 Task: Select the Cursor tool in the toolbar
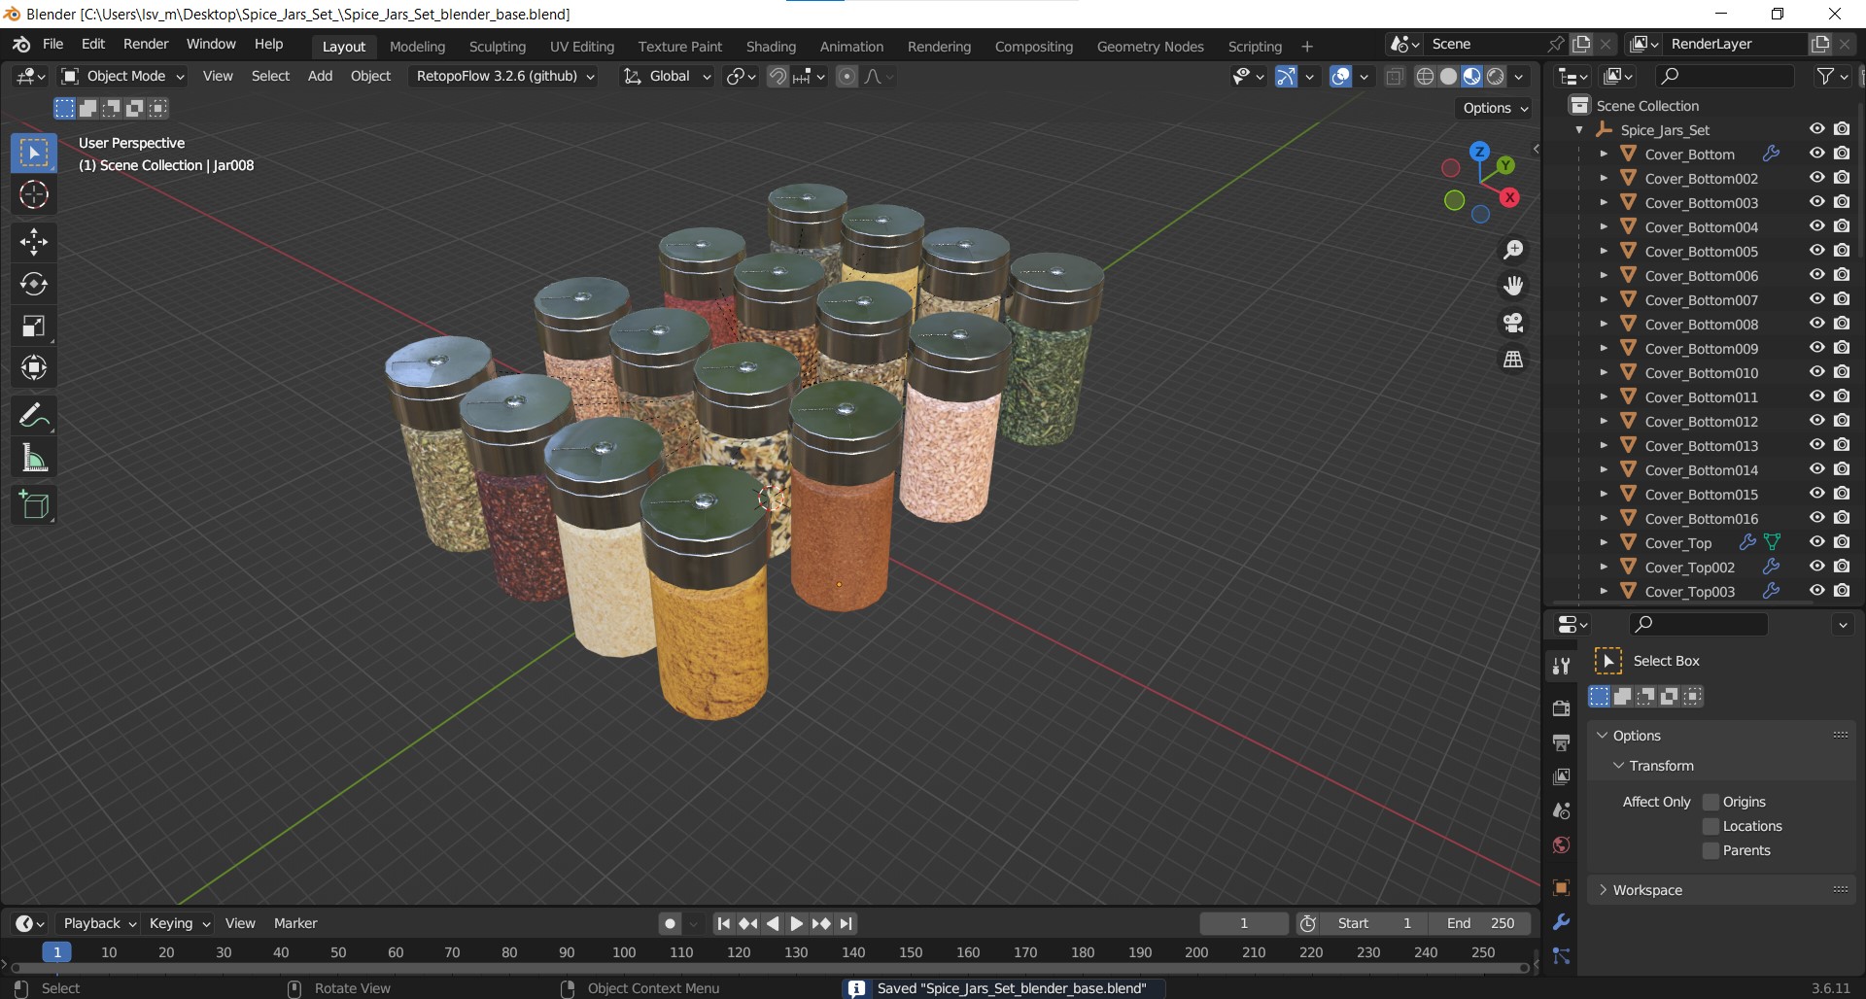pos(34,195)
